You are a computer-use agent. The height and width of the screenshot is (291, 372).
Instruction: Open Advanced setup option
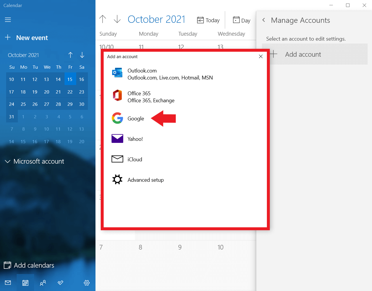tap(185, 180)
